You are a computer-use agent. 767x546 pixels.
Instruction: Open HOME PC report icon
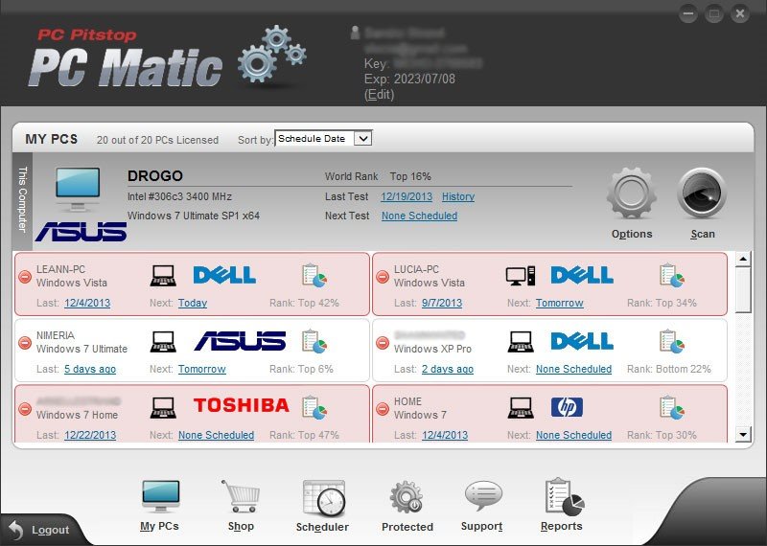(672, 407)
